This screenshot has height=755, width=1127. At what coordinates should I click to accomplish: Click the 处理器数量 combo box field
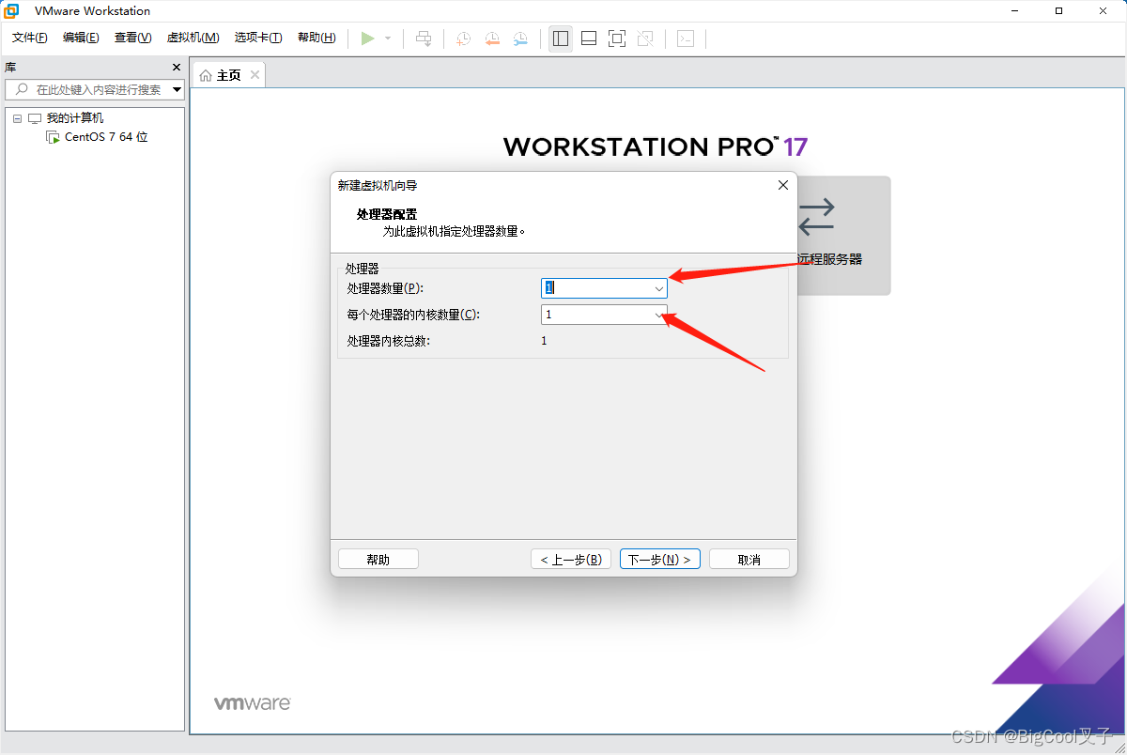[x=604, y=288]
